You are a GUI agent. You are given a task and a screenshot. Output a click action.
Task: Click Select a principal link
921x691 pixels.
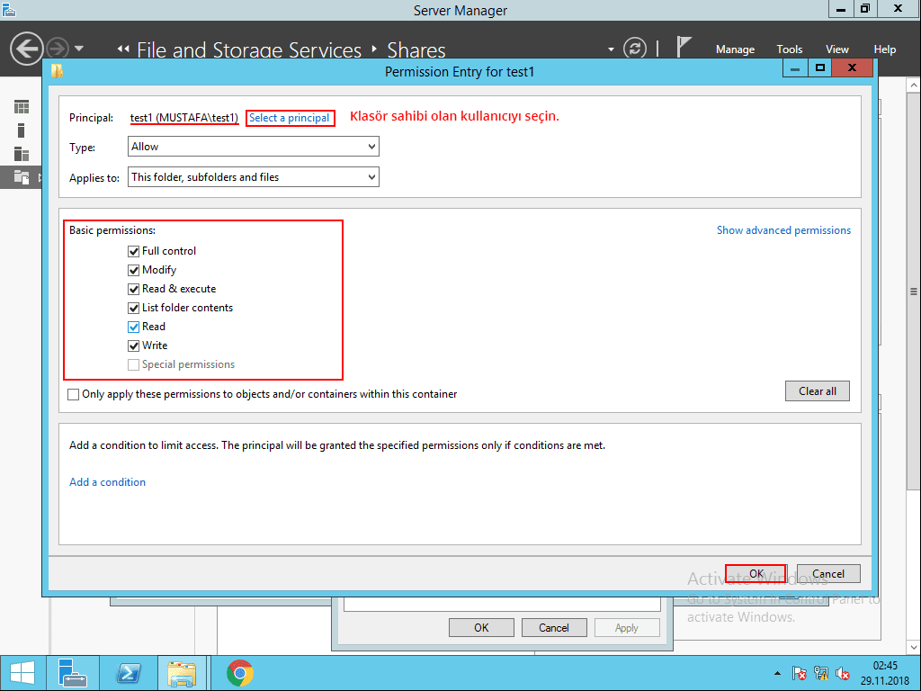tap(289, 118)
